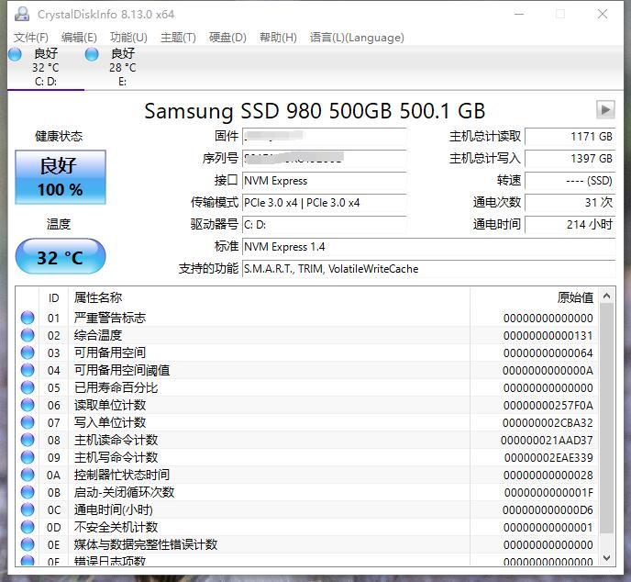Click status icon of row 0E 媒体与数据完整性错误计数
The image size is (631, 582).
pos(28,544)
